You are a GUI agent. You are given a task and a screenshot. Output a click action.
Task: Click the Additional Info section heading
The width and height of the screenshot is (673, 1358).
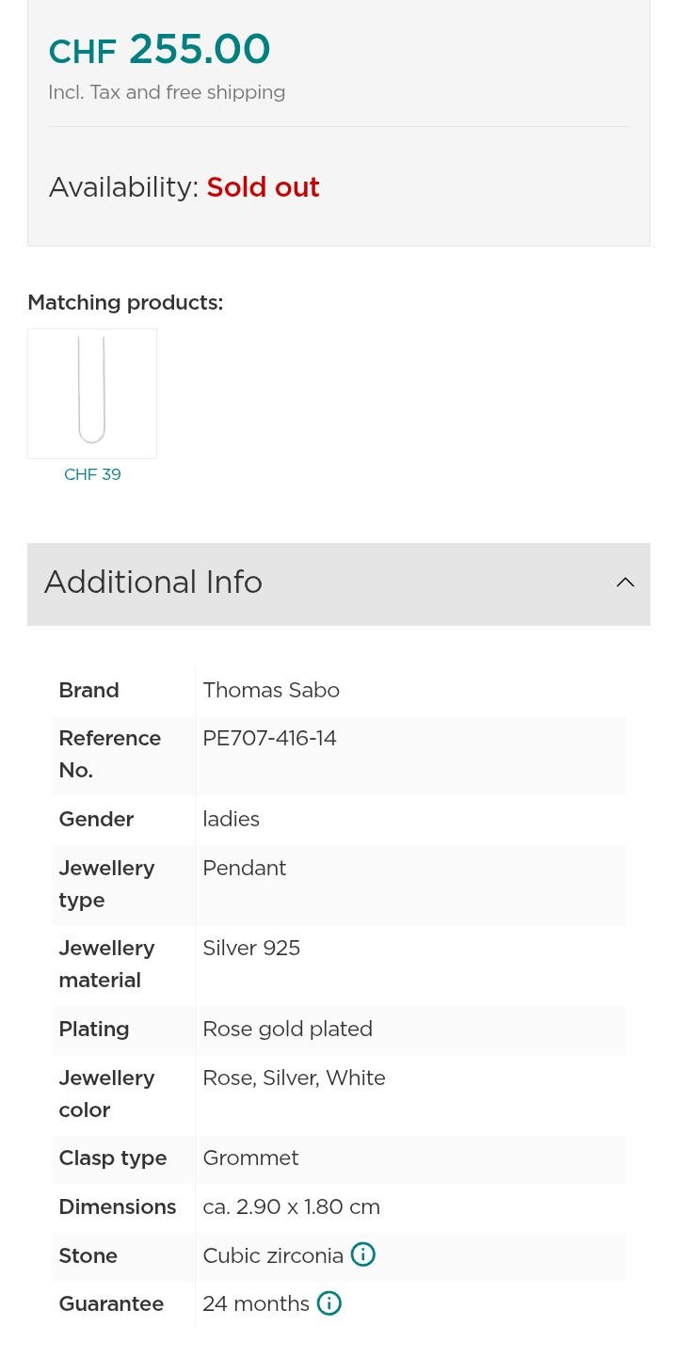[153, 583]
